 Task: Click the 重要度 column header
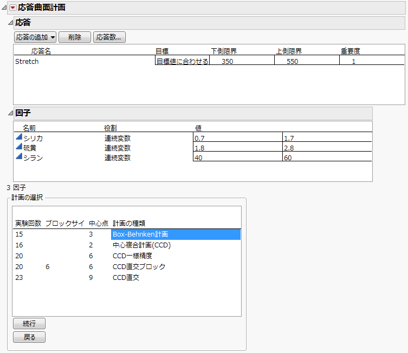(351, 51)
